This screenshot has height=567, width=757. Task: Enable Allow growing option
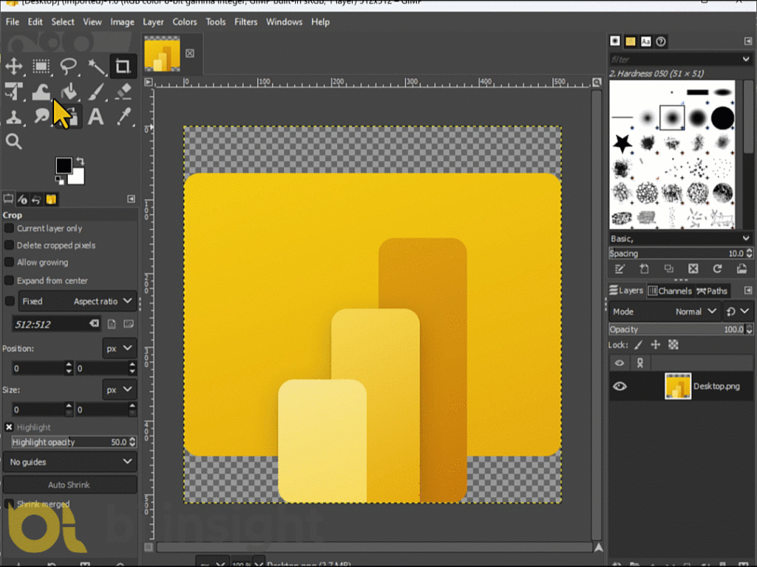pyautogui.click(x=9, y=262)
